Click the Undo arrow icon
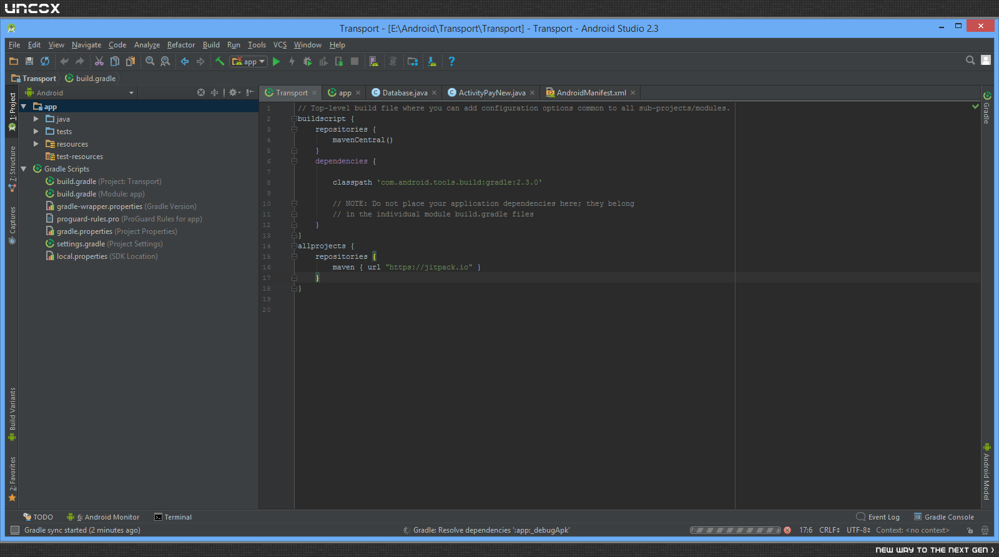The image size is (999, 557). [64, 61]
